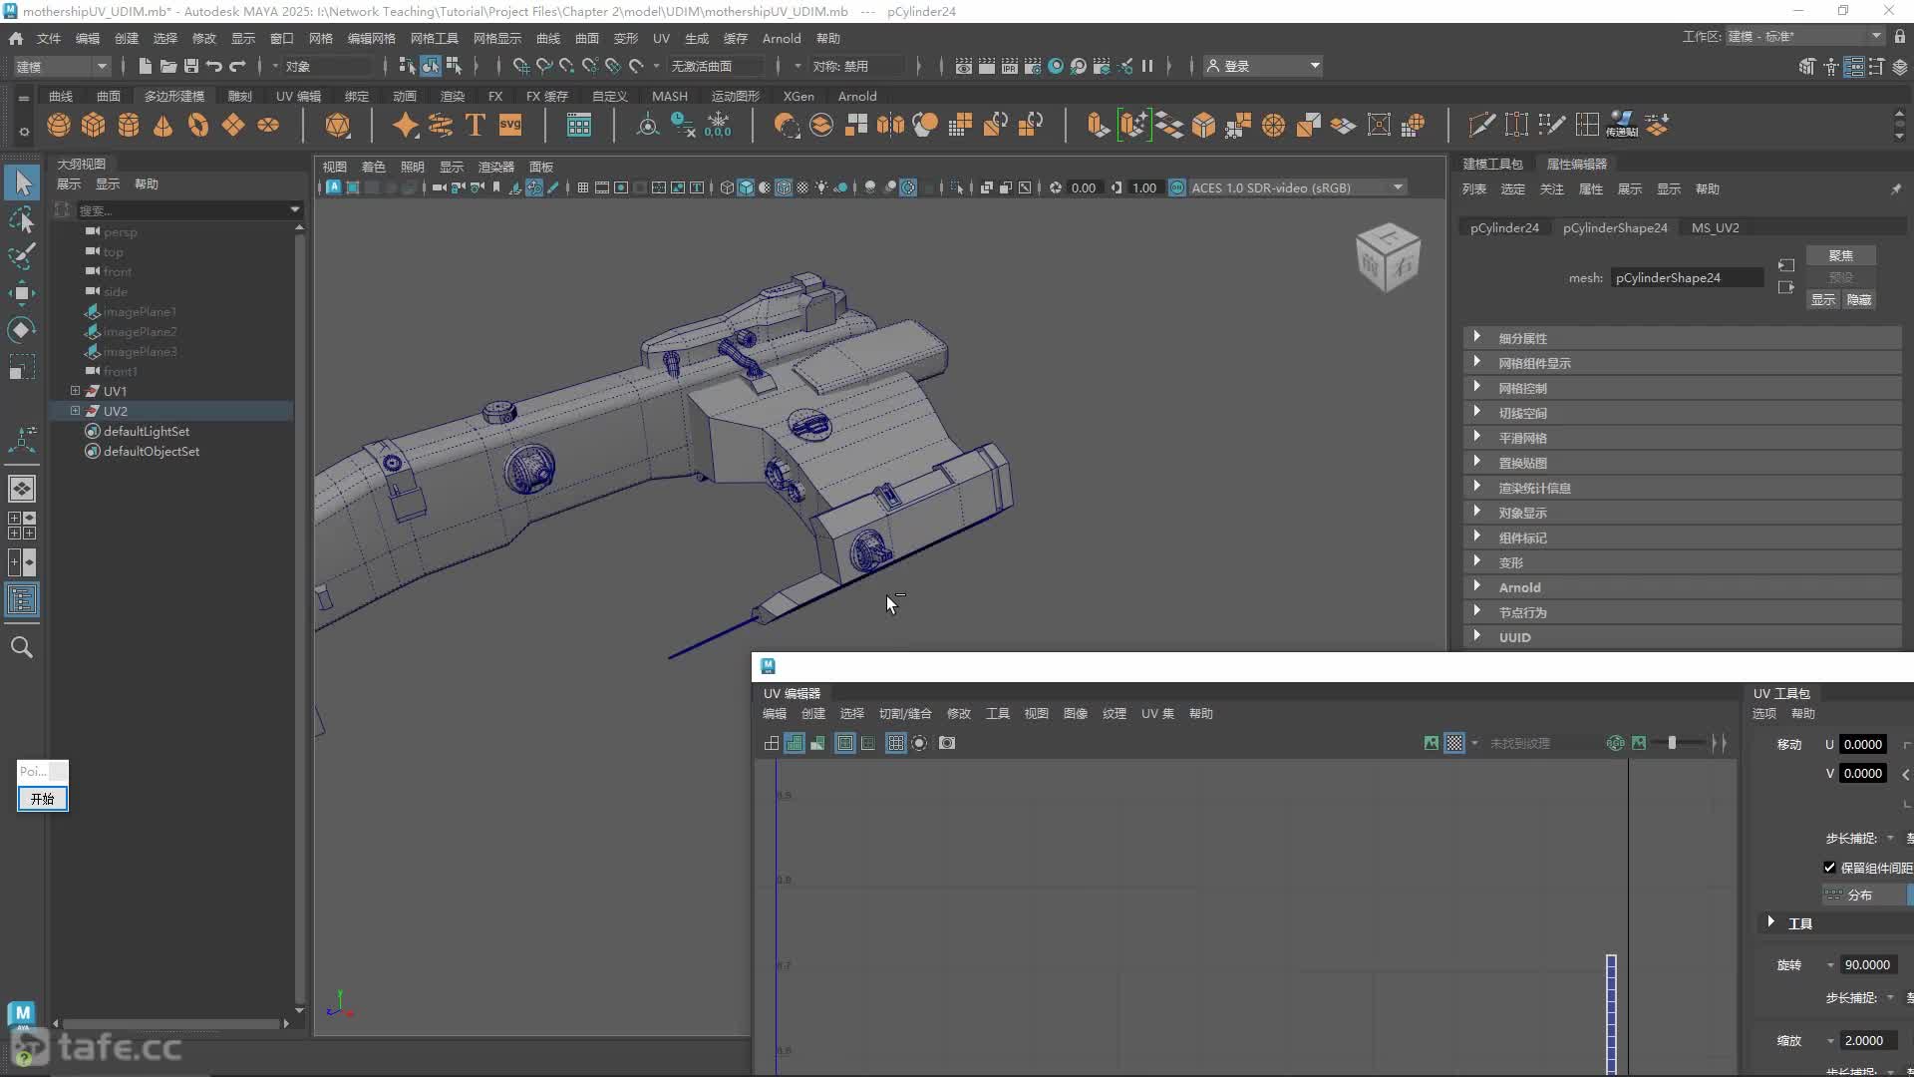Toggle UV editor grid display icon

896,743
